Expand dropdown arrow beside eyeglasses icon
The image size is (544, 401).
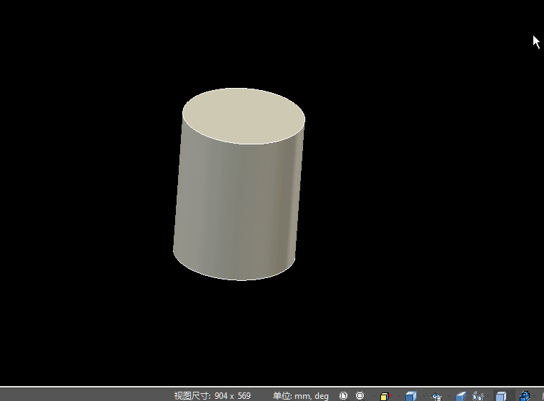488,395
